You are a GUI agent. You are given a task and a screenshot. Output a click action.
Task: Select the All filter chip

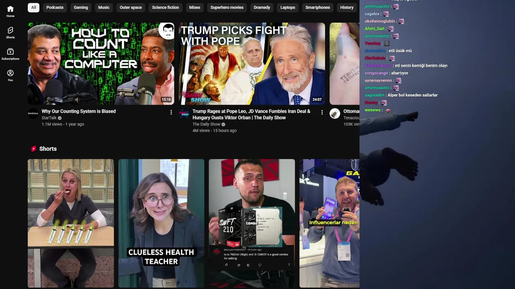coord(33,7)
